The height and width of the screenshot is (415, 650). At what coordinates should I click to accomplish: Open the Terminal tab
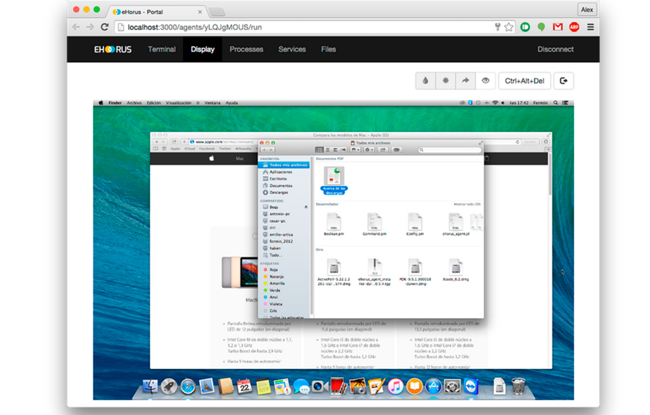(162, 49)
